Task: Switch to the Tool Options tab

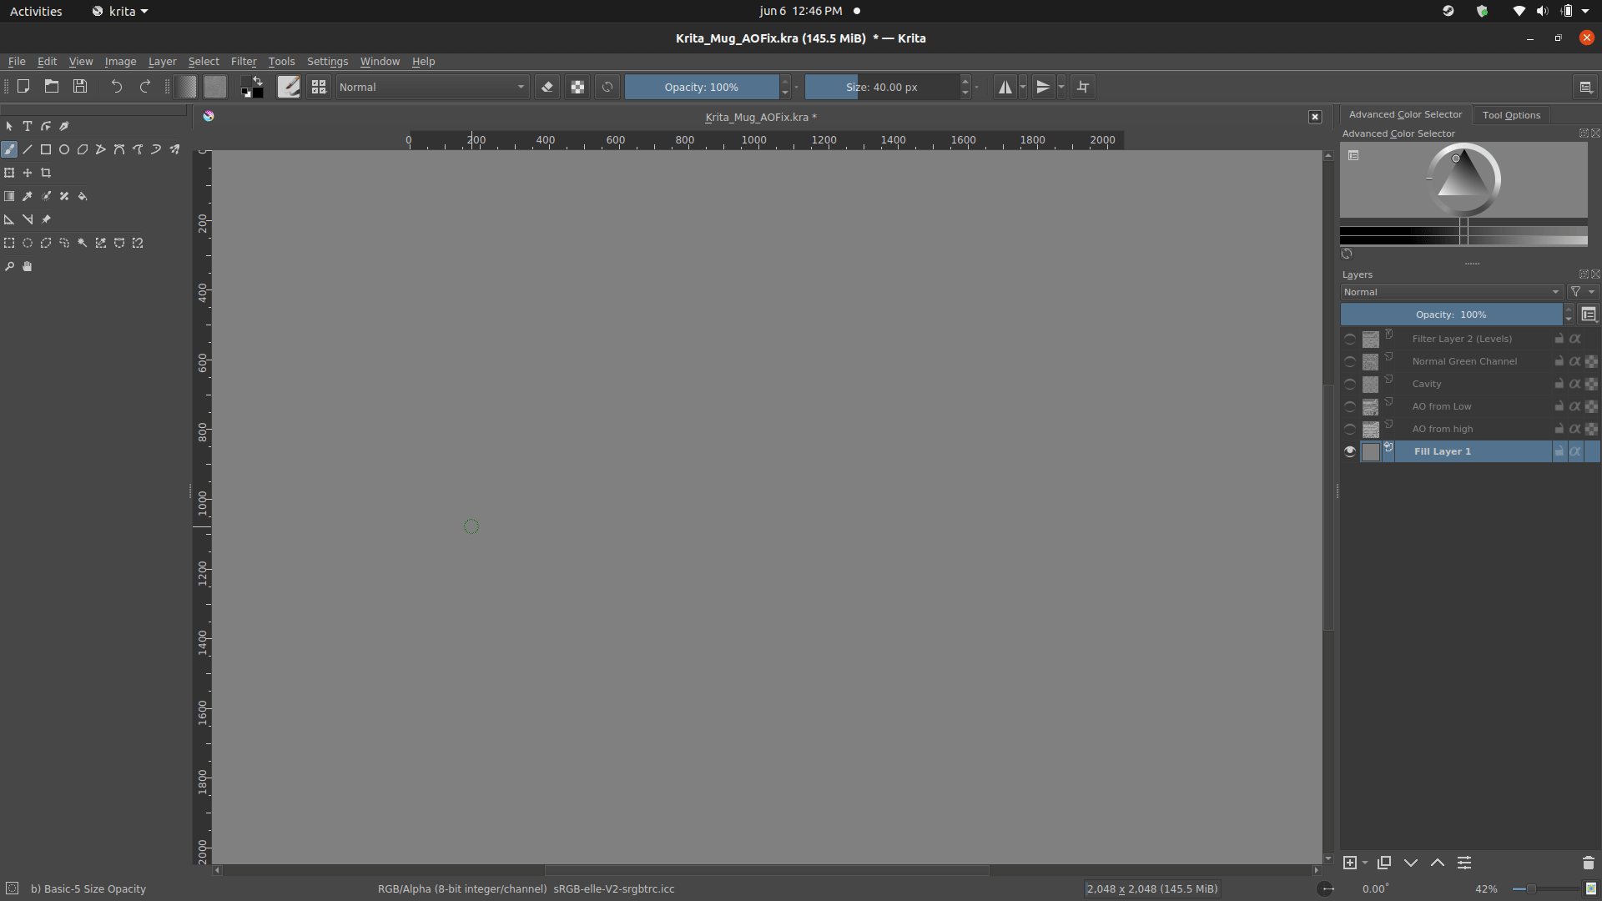Action: (x=1511, y=115)
